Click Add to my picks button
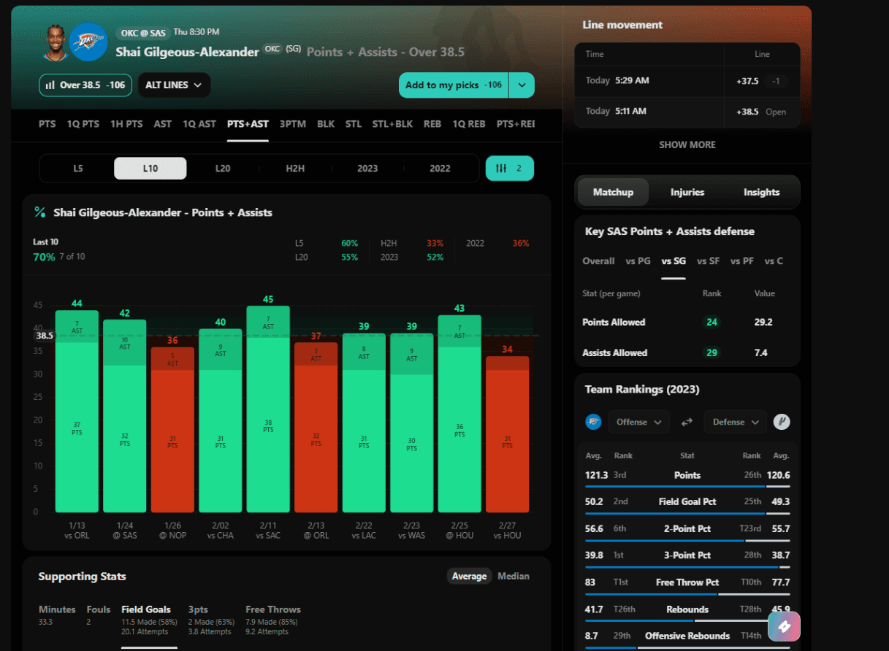 454,85
